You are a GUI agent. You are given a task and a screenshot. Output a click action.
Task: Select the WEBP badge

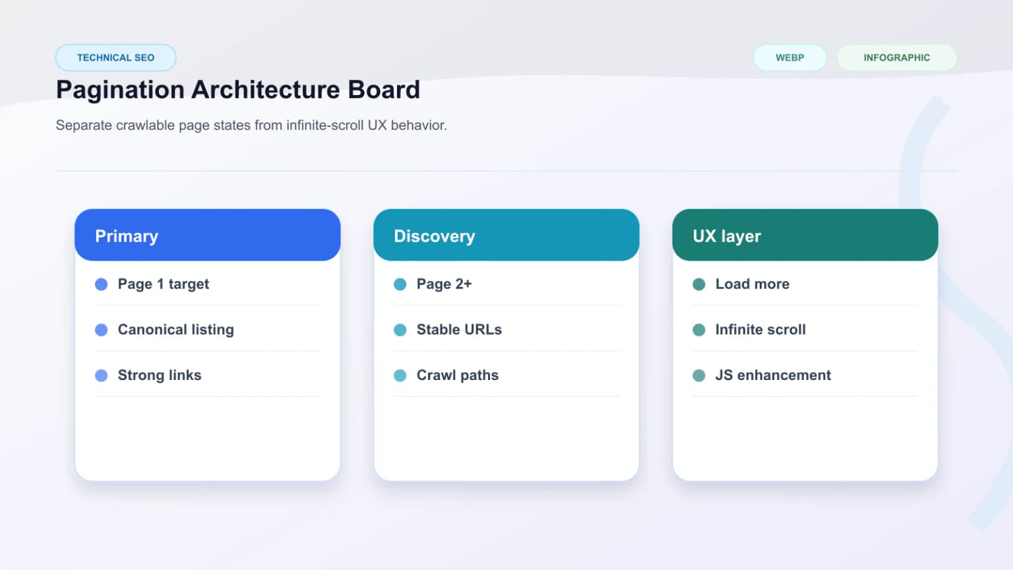coord(789,57)
